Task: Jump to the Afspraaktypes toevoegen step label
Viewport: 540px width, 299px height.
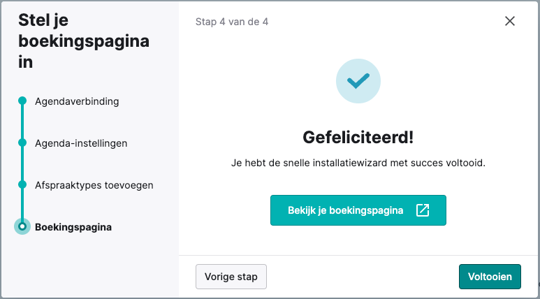Action: pyautogui.click(x=94, y=185)
